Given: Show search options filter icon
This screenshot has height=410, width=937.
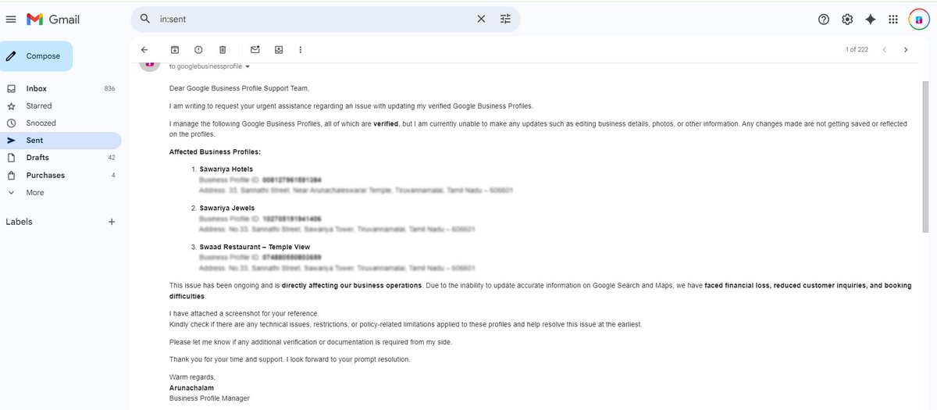Looking at the screenshot, I should pos(505,19).
